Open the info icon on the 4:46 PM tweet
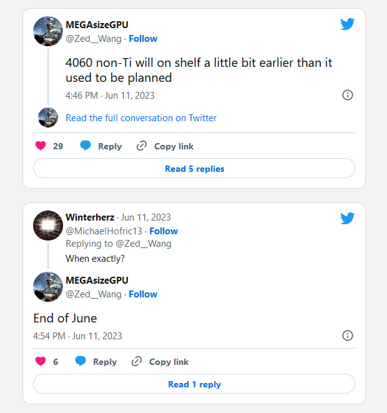387x413 pixels. click(x=348, y=95)
